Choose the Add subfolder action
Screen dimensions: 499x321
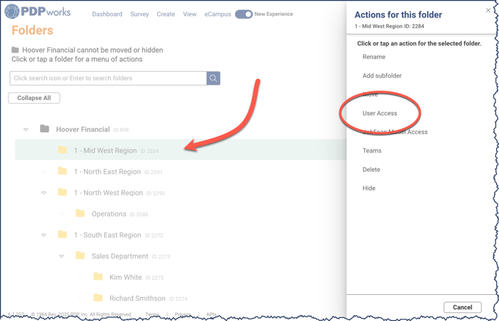click(382, 75)
